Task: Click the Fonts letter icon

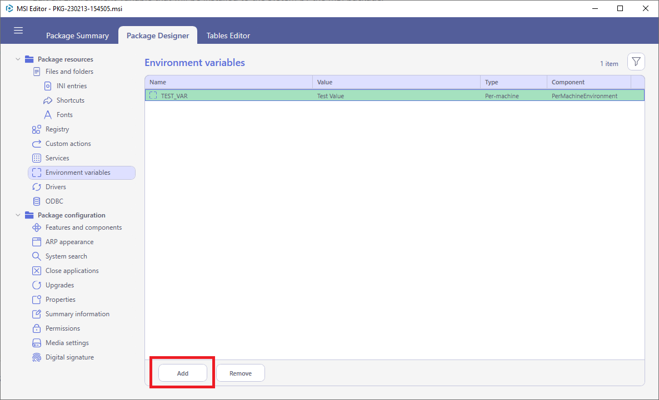Action: click(47, 115)
